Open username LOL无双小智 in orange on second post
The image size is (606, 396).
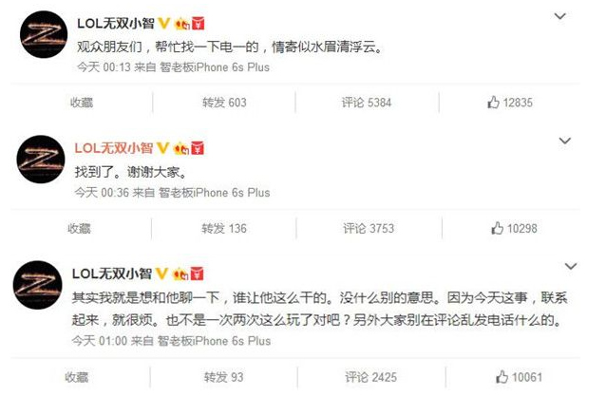(x=114, y=148)
